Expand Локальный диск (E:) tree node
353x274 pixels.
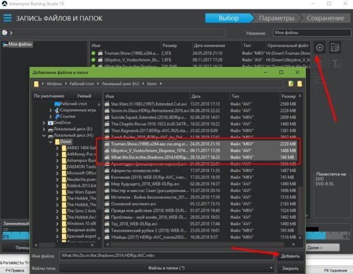(x=44, y=129)
